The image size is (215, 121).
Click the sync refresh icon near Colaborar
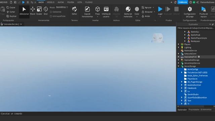175,2
